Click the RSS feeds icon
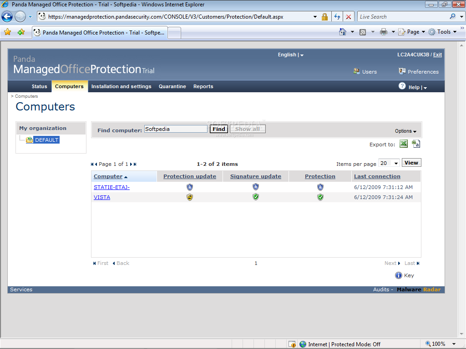 click(363, 32)
